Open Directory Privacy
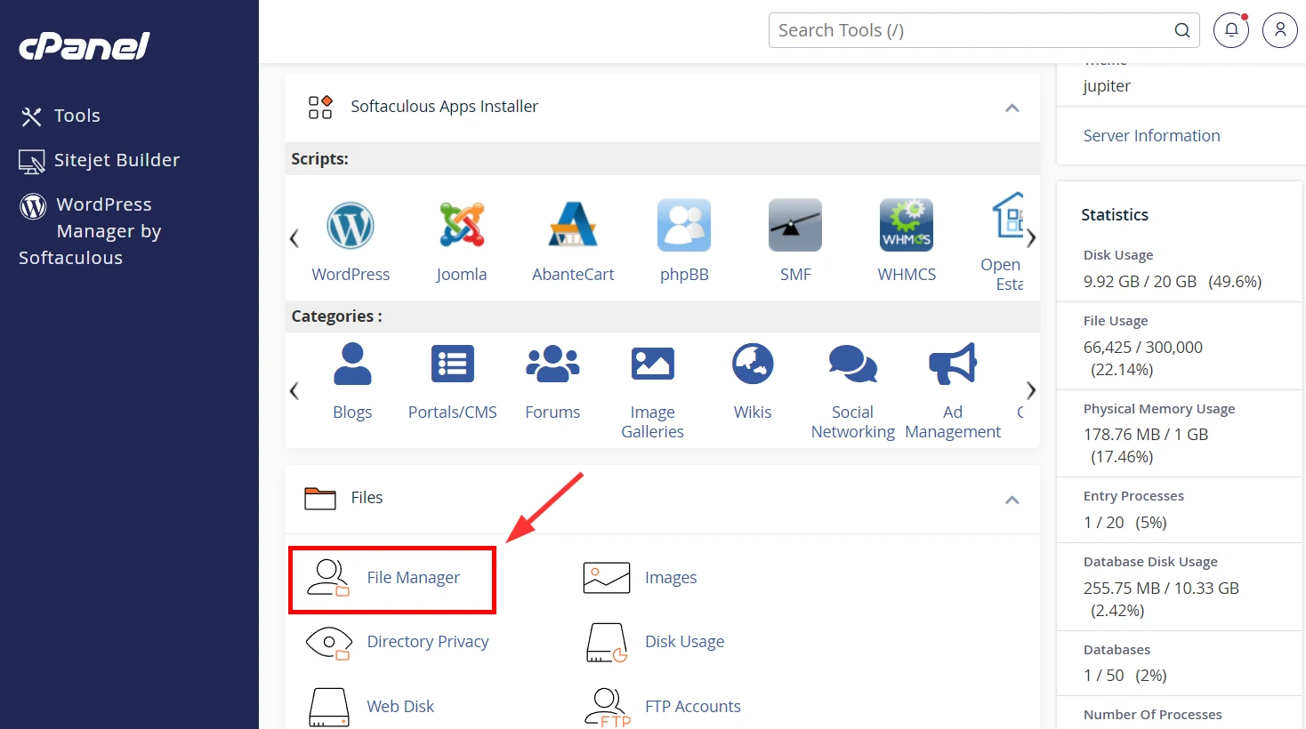This screenshot has width=1306, height=729. click(x=428, y=642)
